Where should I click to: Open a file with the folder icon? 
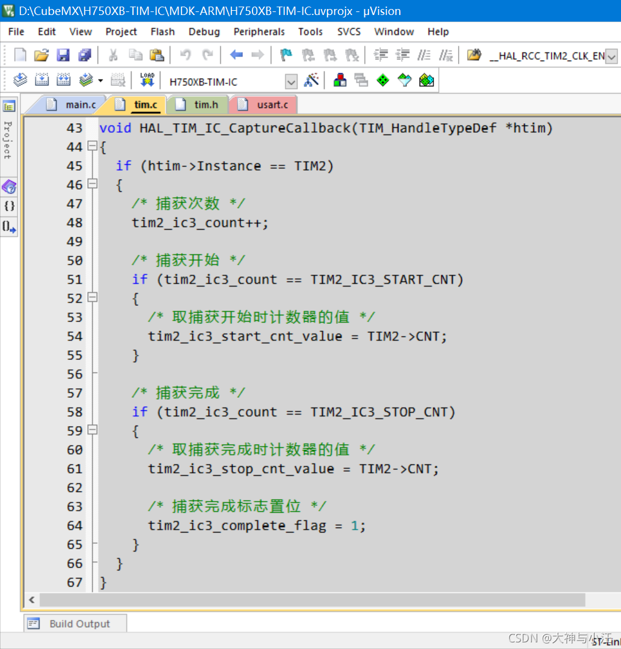[x=41, y=55]
